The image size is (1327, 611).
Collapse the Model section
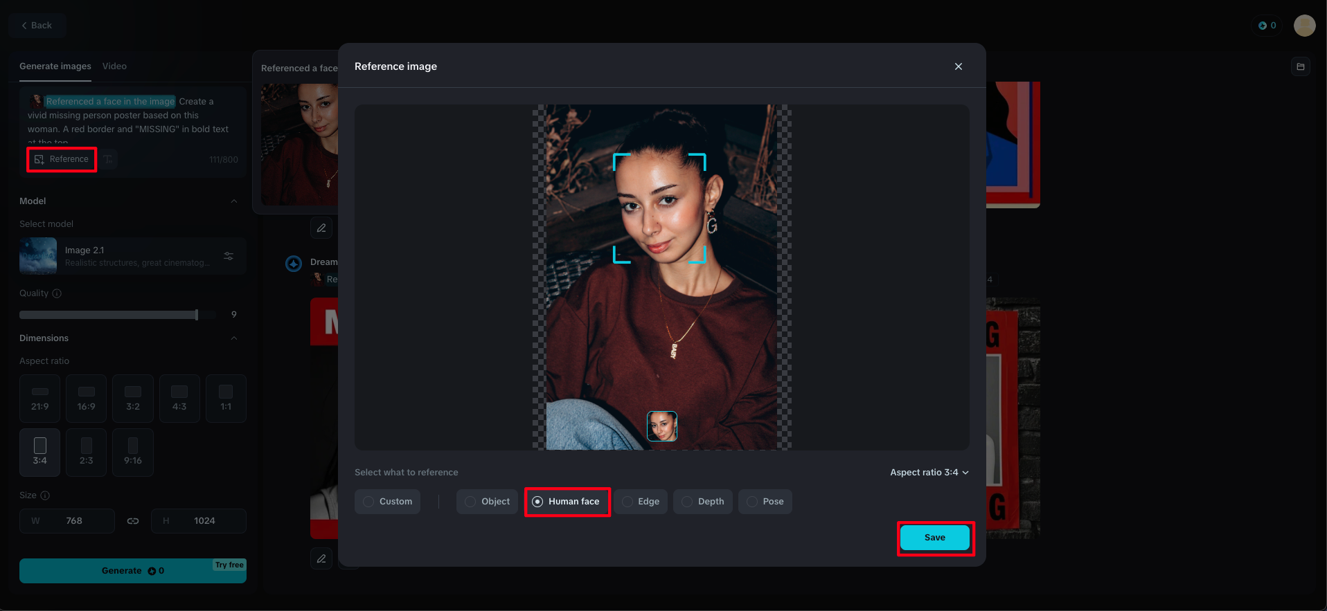(x=234, y=201)
